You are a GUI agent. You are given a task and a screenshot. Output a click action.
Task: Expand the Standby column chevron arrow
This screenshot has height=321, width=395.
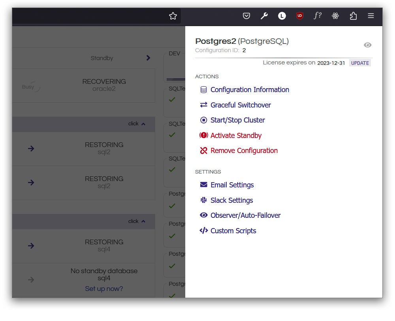click(148, 58)
